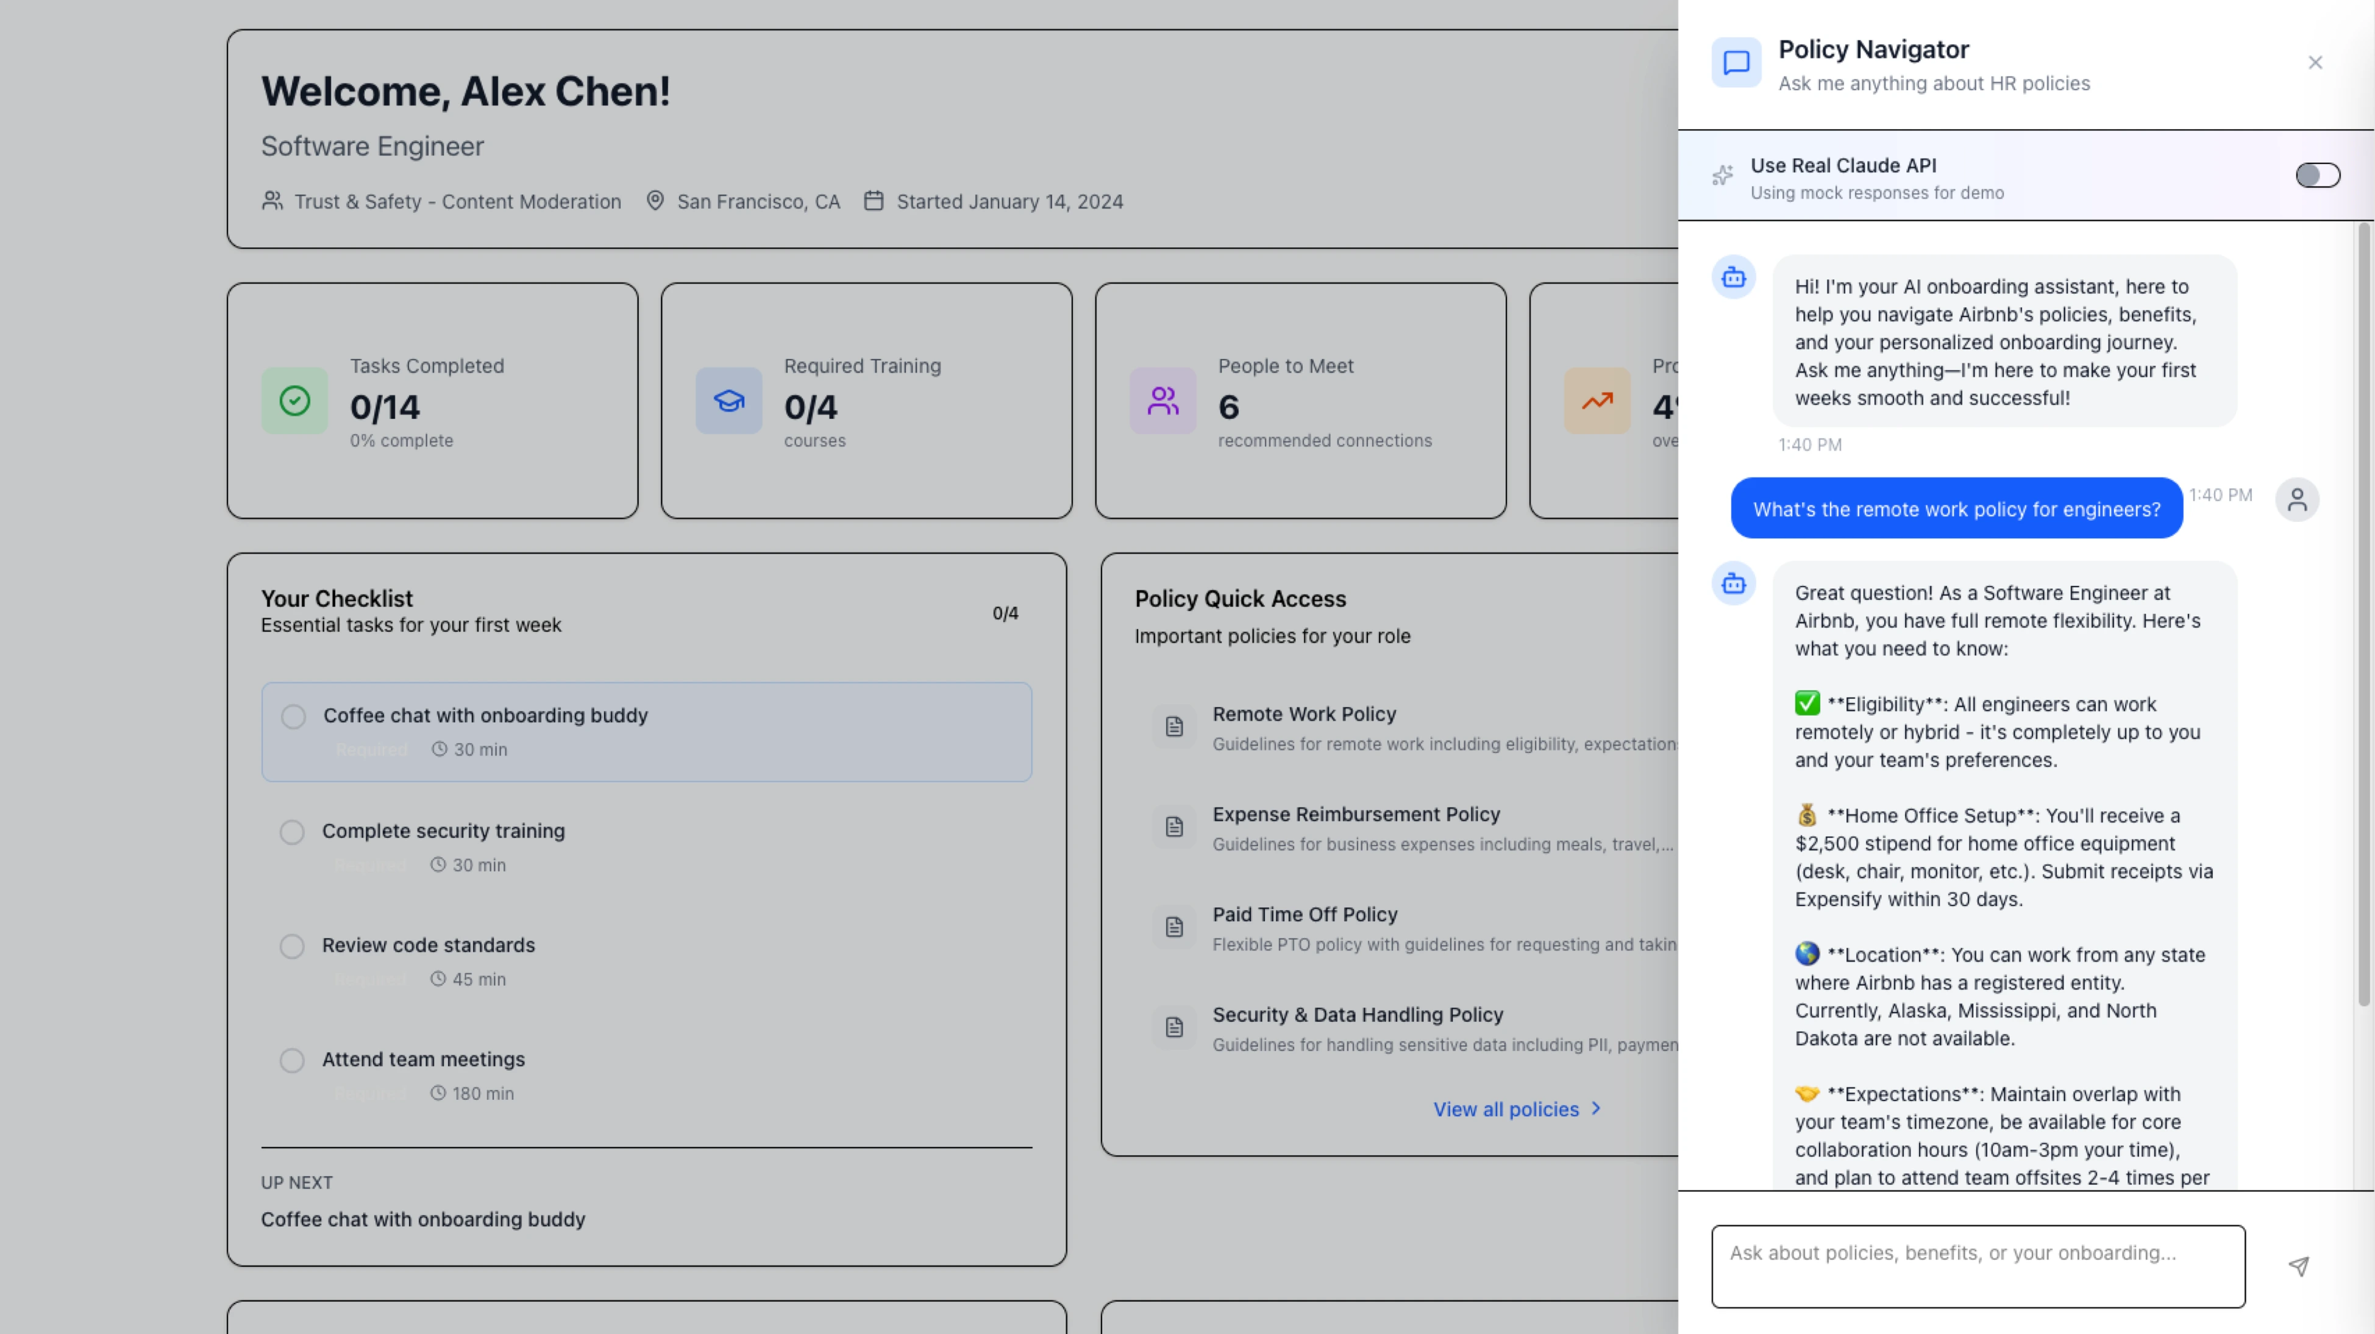Tick the Review code standards circle
This screenshot has height=1334, width=2375.
tap(292, 947)
